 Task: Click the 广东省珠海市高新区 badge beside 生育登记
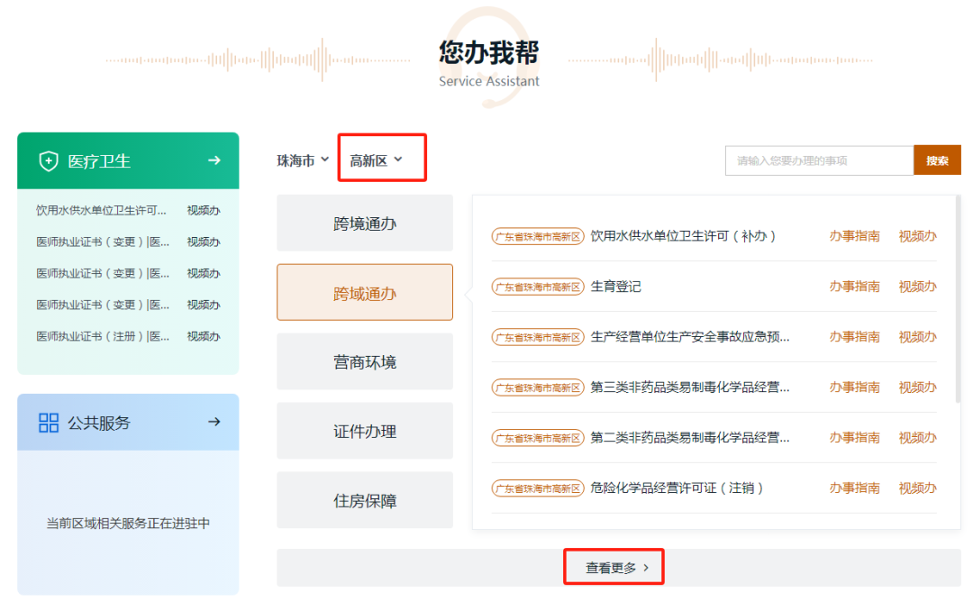point(538,287)
